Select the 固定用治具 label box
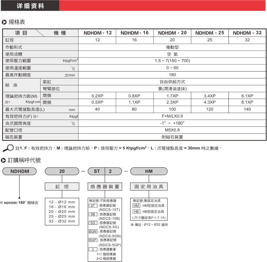 pyautogui.click(x=149, y=187)
